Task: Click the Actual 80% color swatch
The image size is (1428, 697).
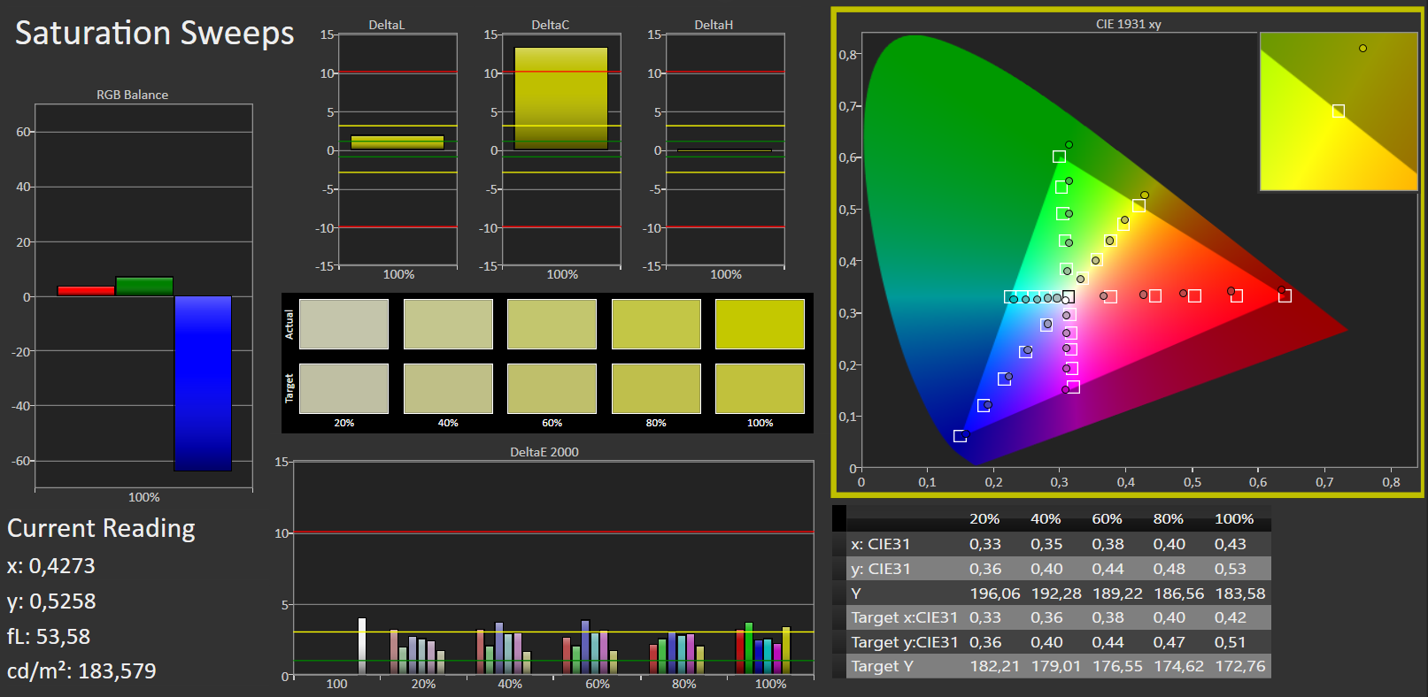Action: pos(656,324)
